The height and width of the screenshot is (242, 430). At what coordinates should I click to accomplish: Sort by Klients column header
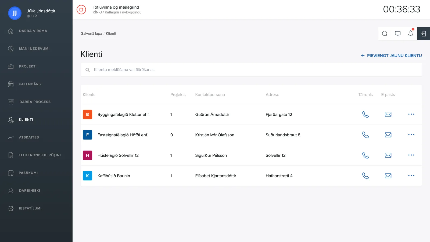89,95
